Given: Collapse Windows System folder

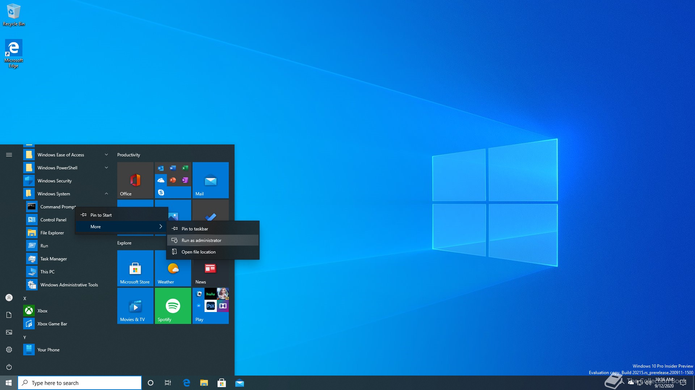Looking at the screenshot, I should coord(54,194).
